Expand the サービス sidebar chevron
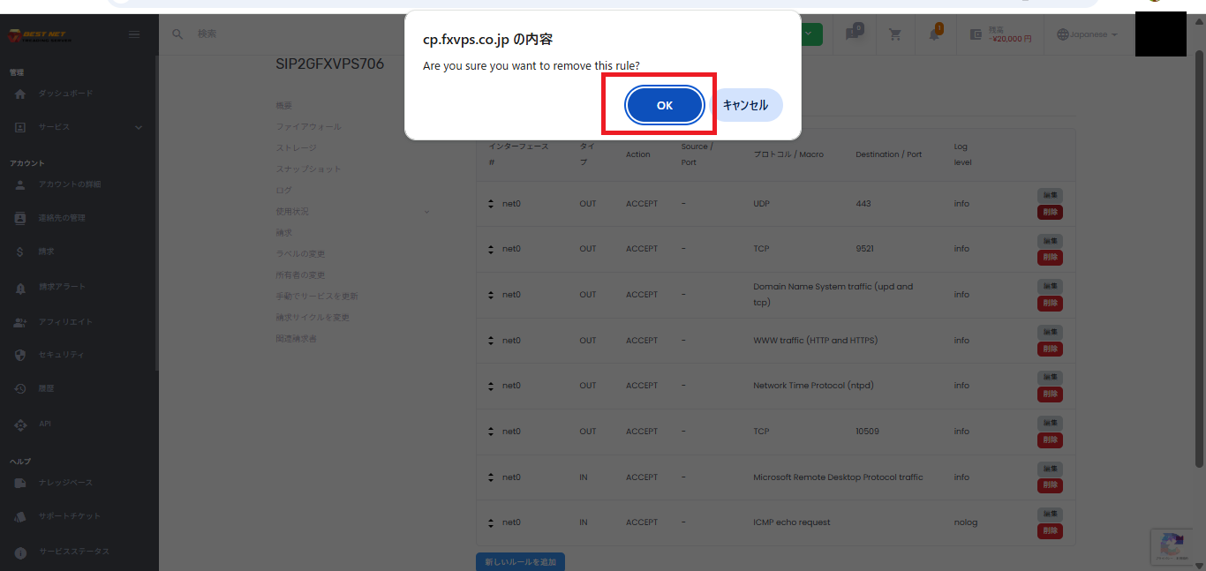The width and height of the screenshot is (1206, 571). (139, 127)
